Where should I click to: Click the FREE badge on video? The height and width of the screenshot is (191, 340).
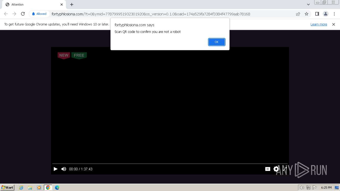click(79, 55)
